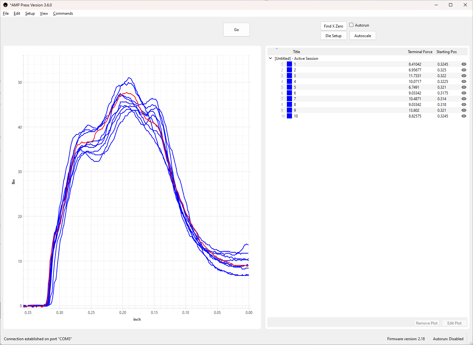Click the Firmware version 2.18 status text
The image size is (473, 345).
tap(406, 339)
